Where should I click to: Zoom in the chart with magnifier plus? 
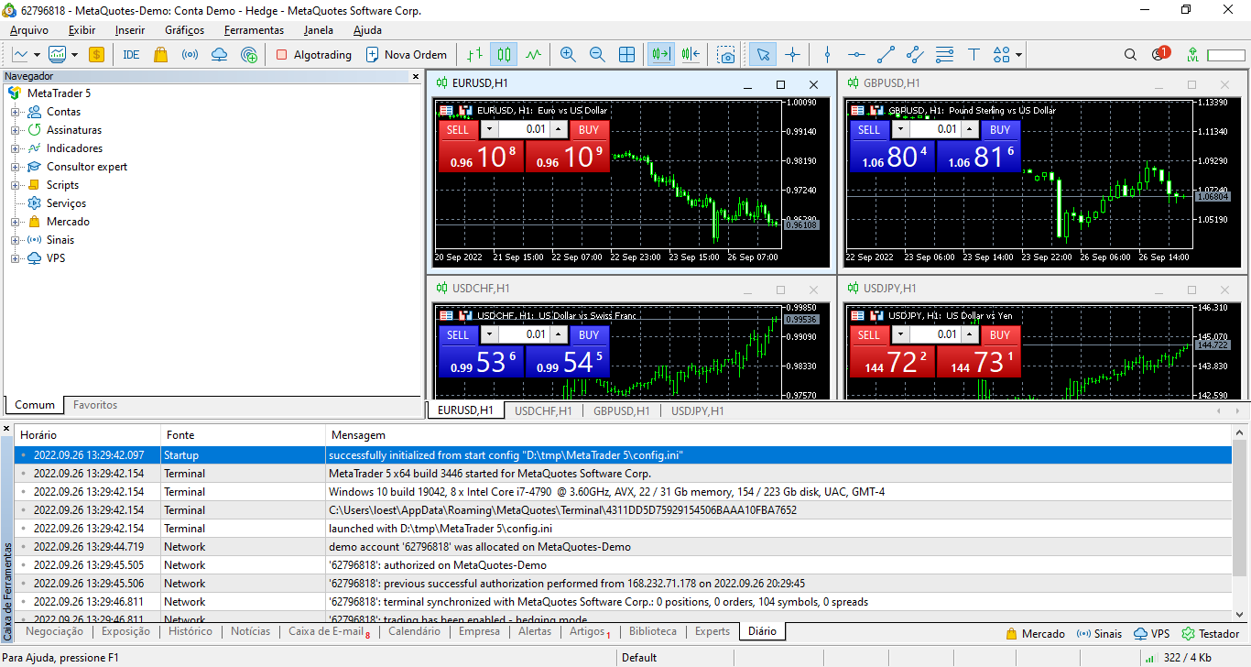(x=568, y=55)
